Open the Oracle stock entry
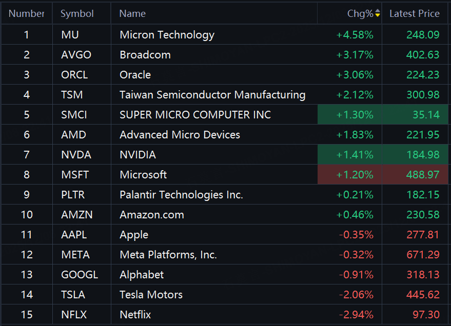 135,75
